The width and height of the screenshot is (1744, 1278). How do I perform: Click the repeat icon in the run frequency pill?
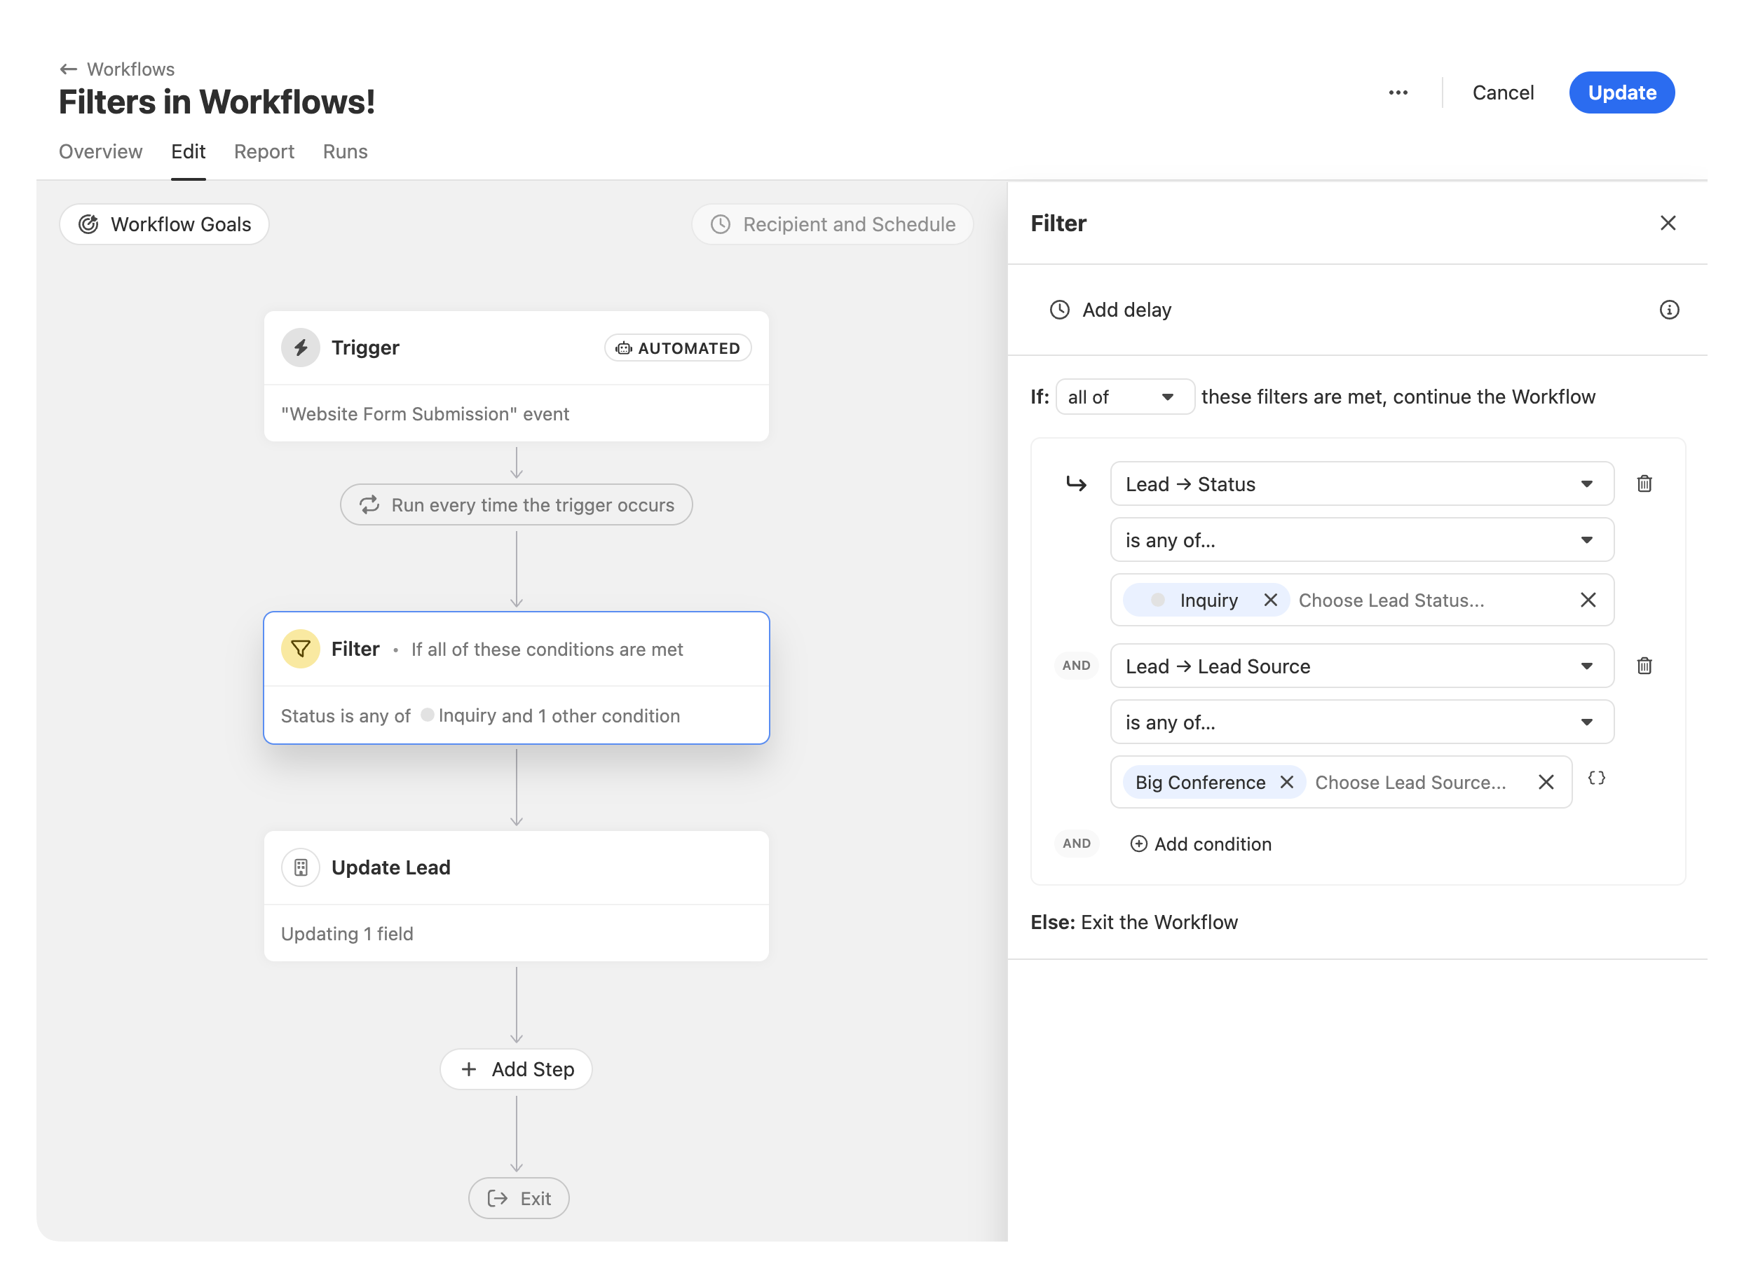pos(369,504)
